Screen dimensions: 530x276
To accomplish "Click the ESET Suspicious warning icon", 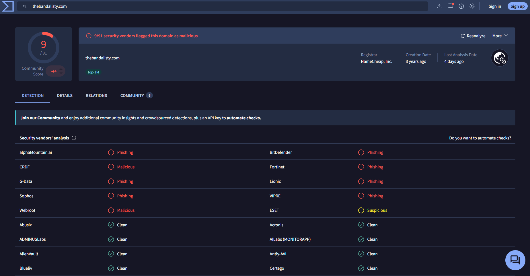I will tap(361, 210).
